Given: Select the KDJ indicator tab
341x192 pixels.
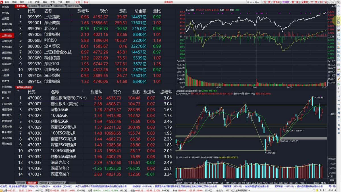Looking at the screenshot, I should tap(291, 183).
